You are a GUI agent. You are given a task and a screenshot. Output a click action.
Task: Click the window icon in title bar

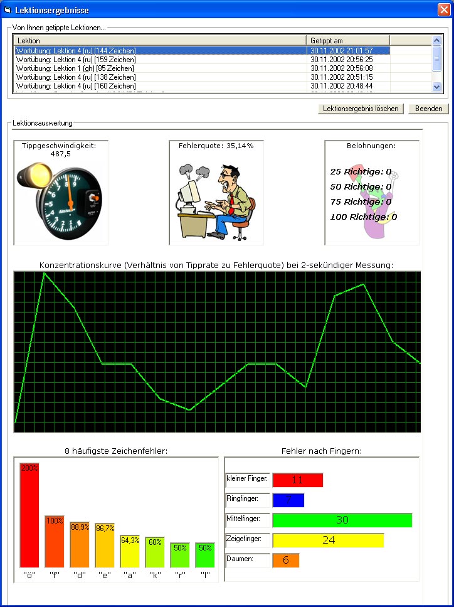8,10
